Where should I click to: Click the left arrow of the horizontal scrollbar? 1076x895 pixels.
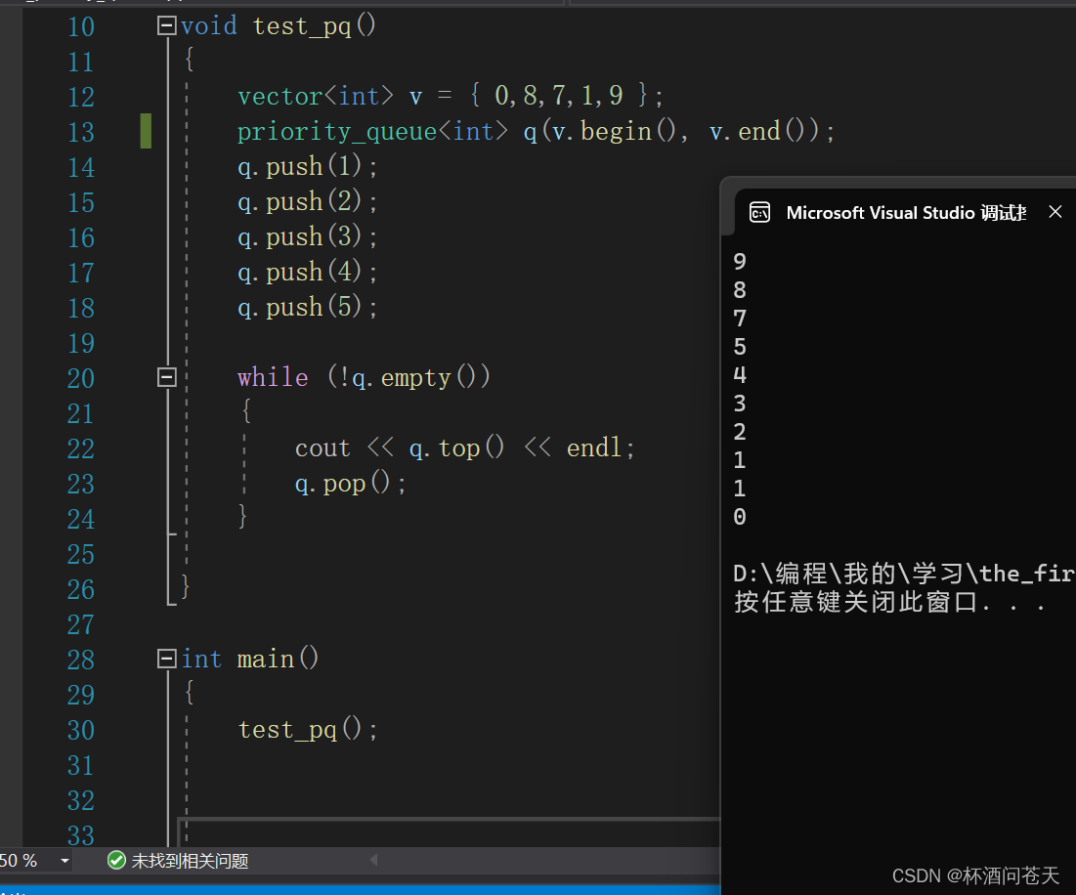[x=373, y=860]
